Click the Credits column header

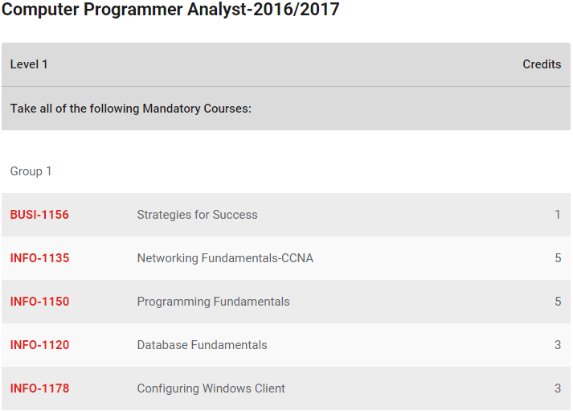coord(542,64)
